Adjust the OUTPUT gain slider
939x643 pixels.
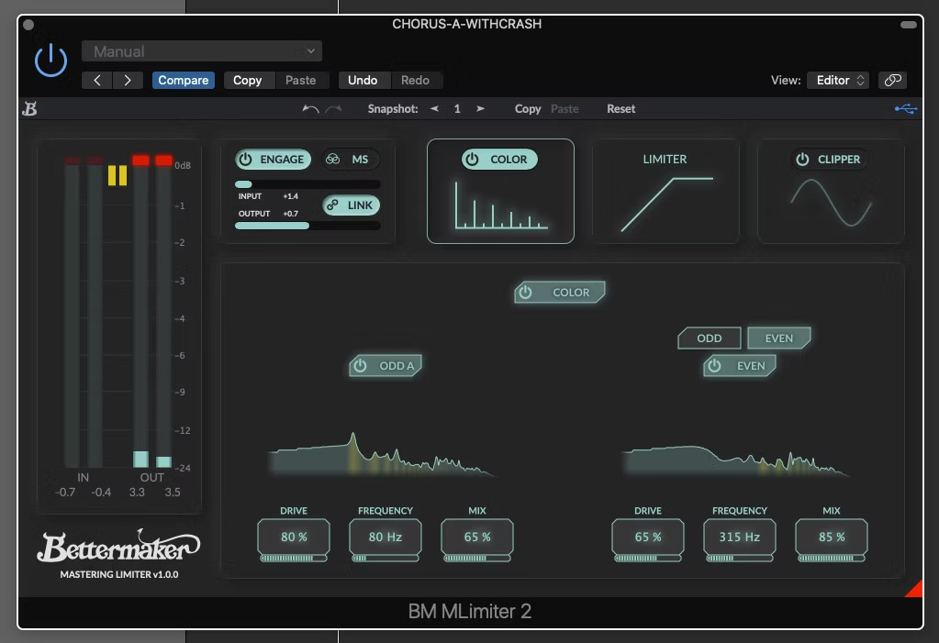307,226
